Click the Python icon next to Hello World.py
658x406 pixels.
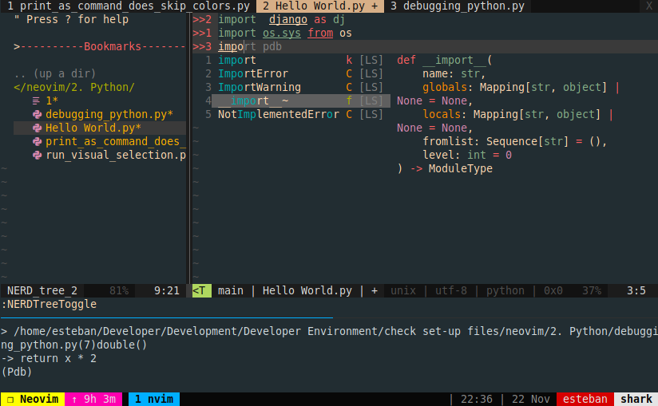pos(37,128)
